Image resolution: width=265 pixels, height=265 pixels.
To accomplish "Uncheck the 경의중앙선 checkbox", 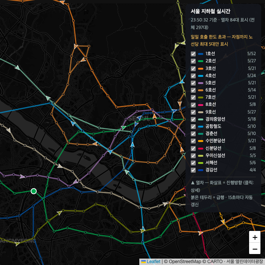I will click(x=193, y=119).
